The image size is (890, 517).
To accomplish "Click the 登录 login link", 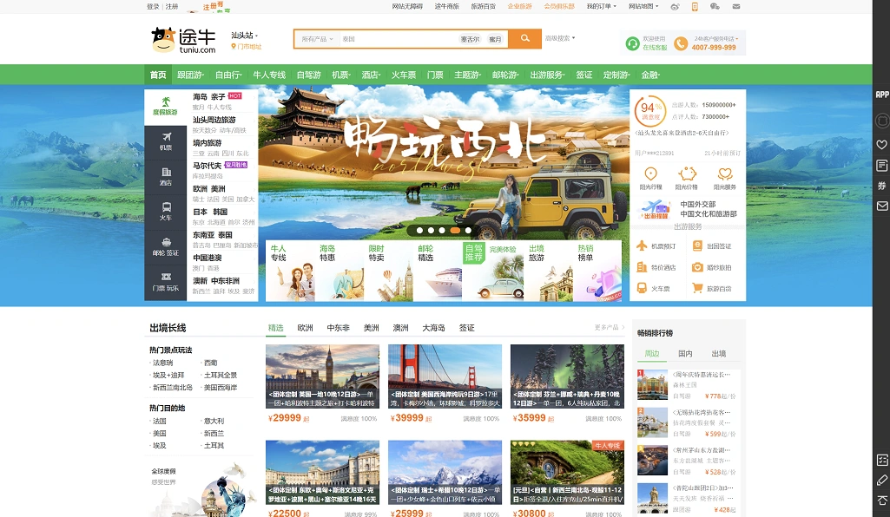I will coord(153,6).
